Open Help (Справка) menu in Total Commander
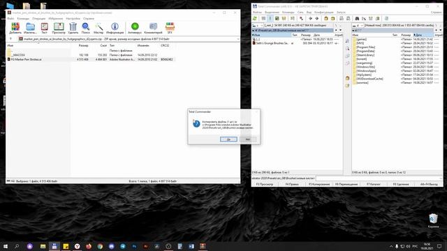Image resolution: width=447 pixels, height=251 pixels. coord(436,13)
